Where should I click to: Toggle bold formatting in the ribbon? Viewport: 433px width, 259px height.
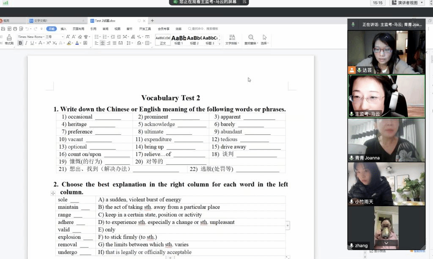tap(20, 43)
